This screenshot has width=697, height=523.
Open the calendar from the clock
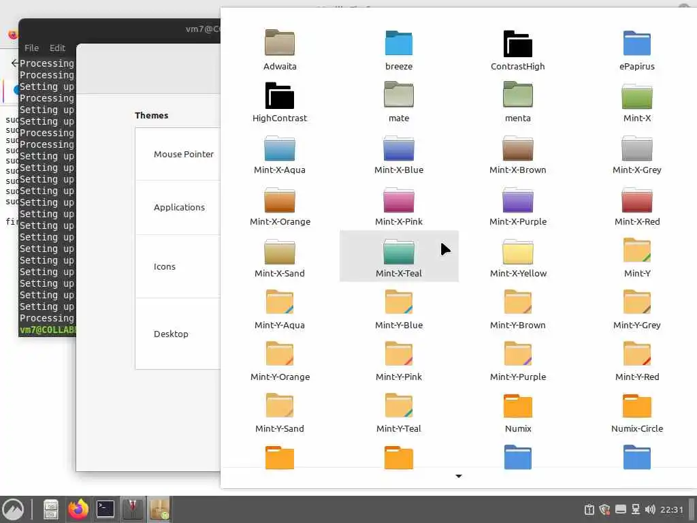tap(671, 509)
